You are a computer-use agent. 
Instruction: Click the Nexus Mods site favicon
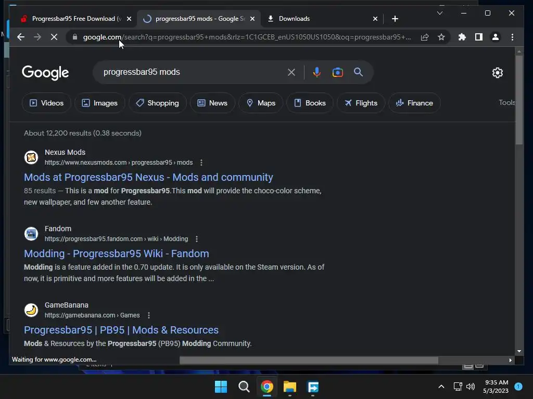point(31,157)
